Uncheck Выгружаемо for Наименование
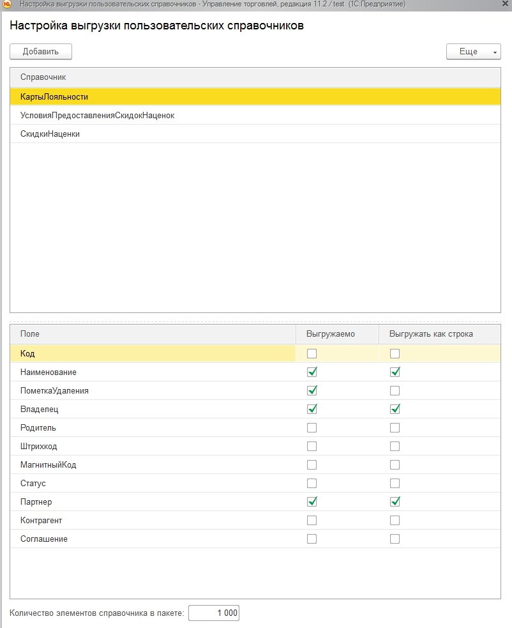Screen dimensions: 512x628 pyautogui.click(x=312, y=372)
